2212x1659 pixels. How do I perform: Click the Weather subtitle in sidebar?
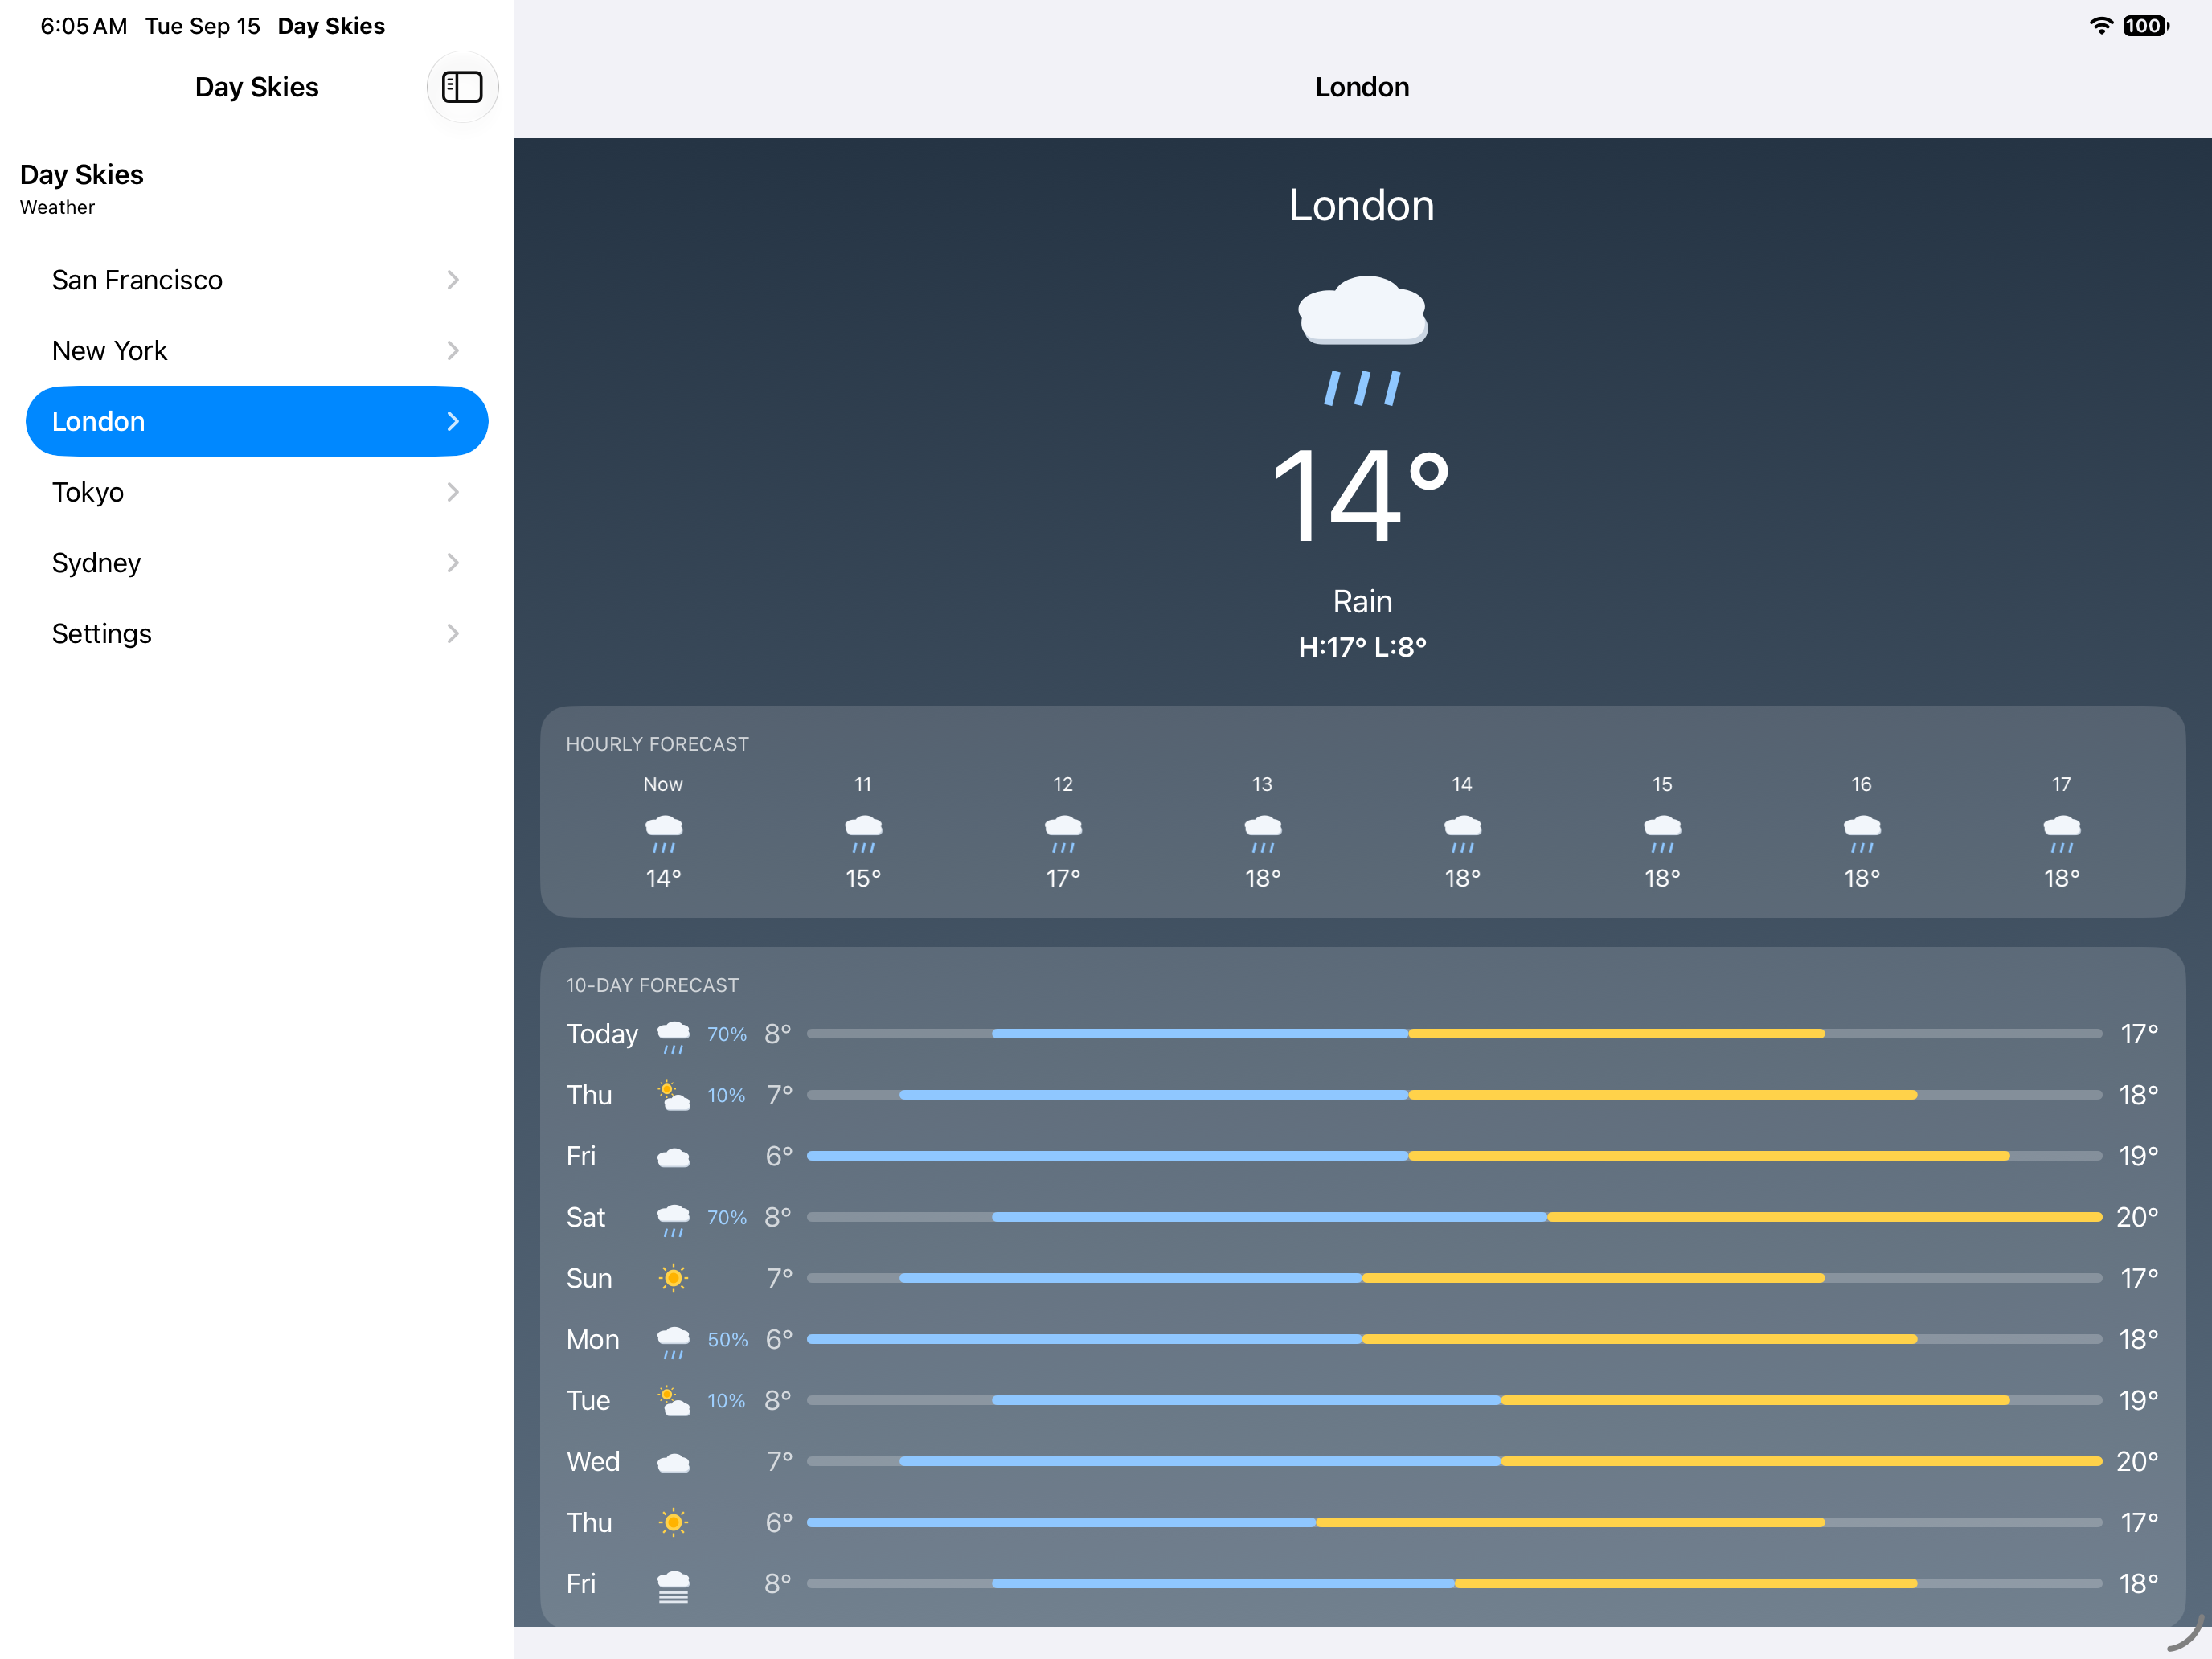coord(57,207)
